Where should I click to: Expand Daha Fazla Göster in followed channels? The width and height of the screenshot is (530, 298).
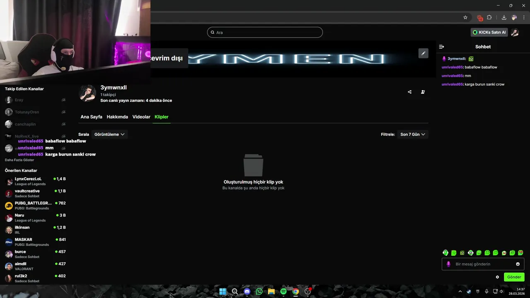click(19, 160)
